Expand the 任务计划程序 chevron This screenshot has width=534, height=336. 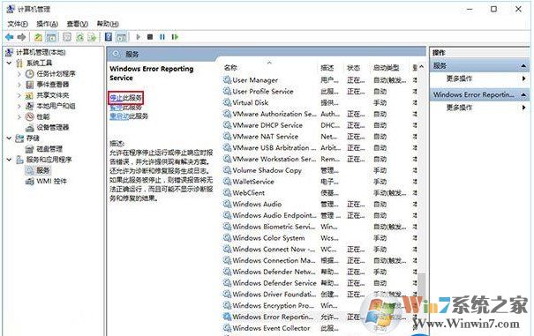19,73
